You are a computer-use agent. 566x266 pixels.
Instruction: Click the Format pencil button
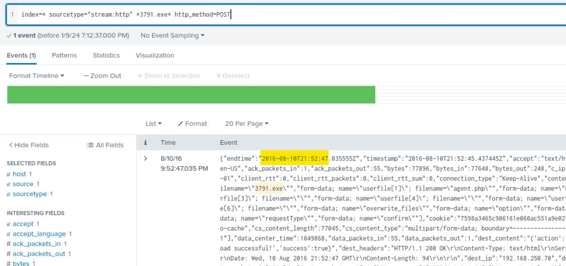(x=192, y=124)
